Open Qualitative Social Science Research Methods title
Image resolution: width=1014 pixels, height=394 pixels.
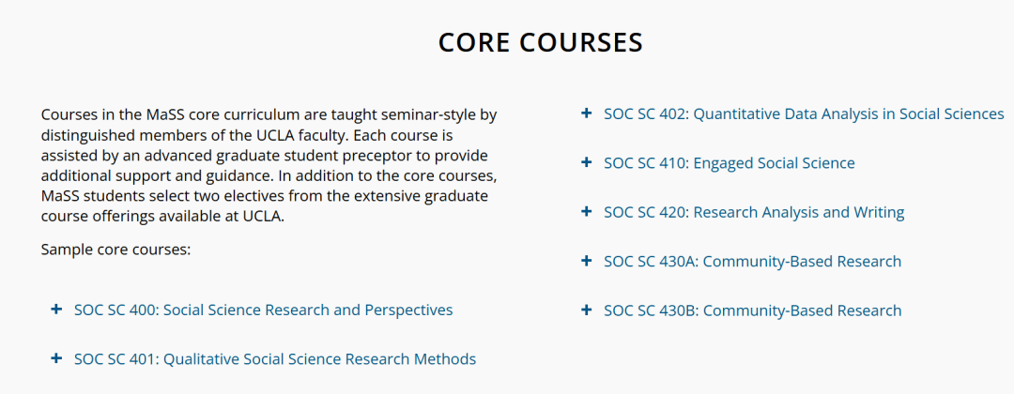tap(275, 359)
